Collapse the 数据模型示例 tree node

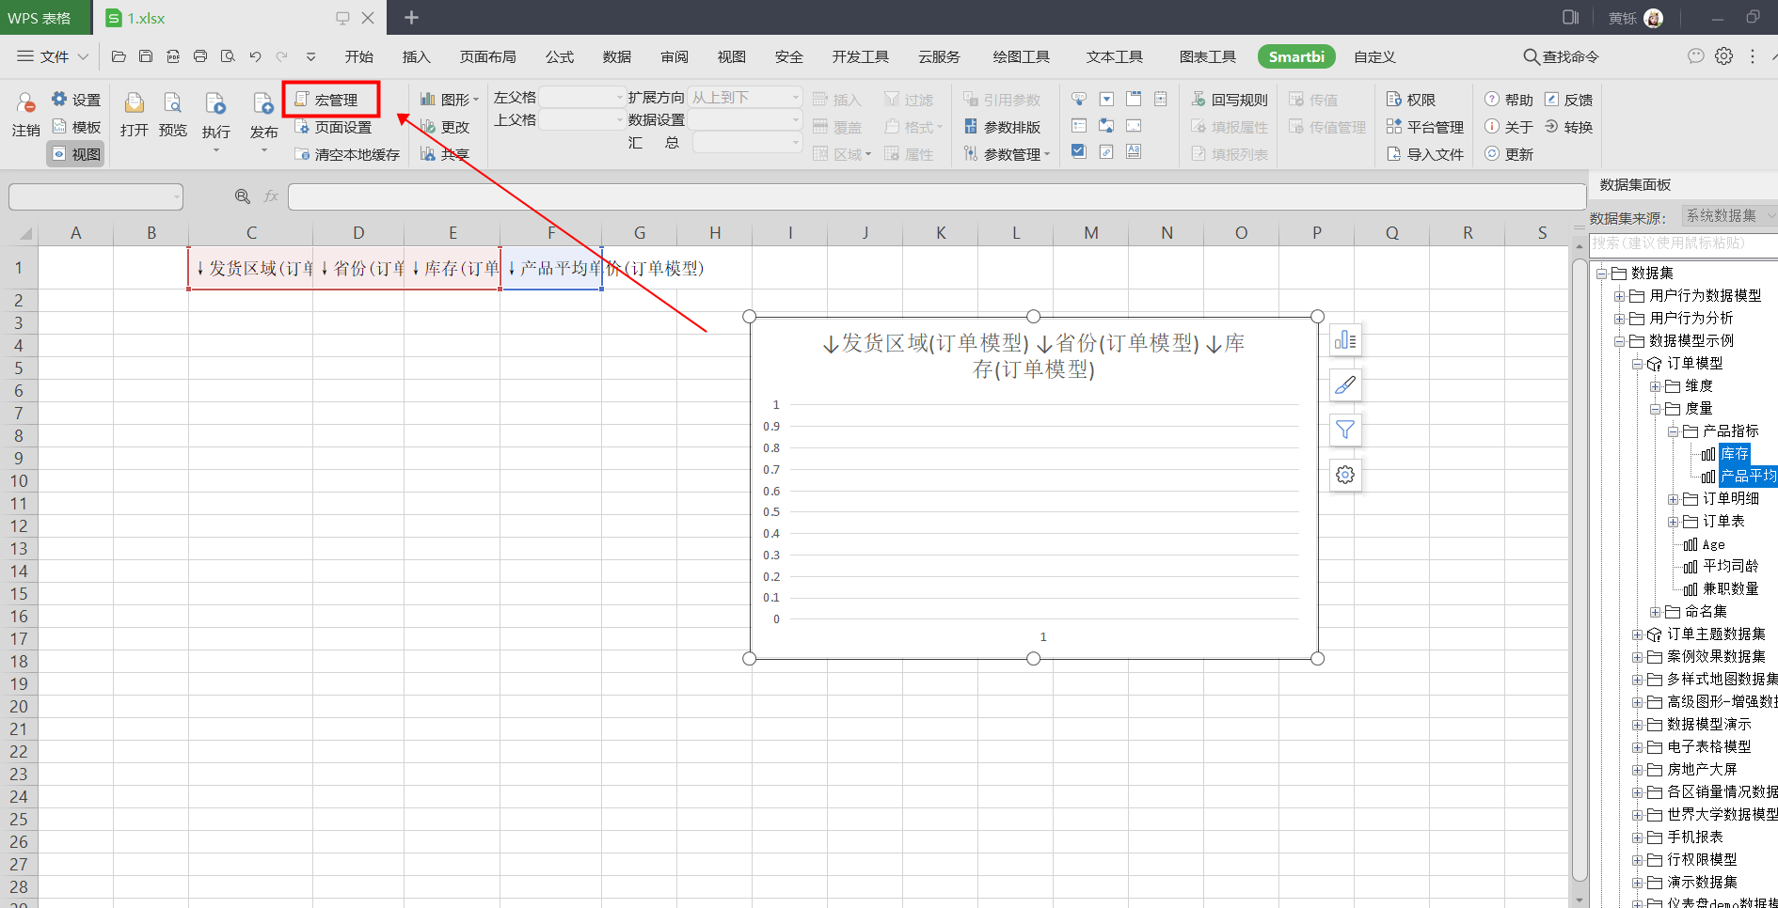[1620, 341]
